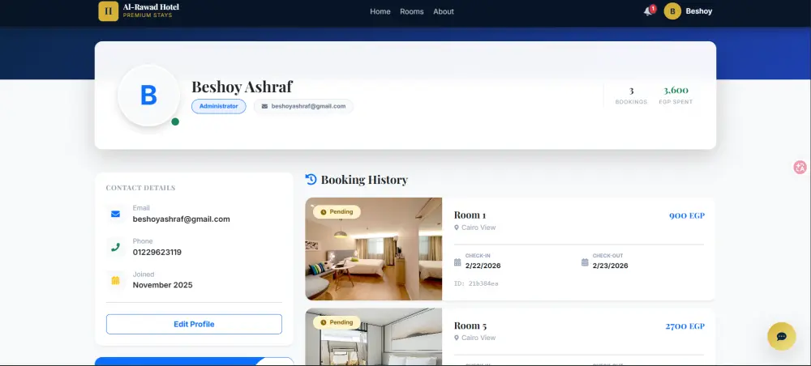Click the Administrator badge
The height and width of the screenshot is (366, 811).
pos(219,106)
